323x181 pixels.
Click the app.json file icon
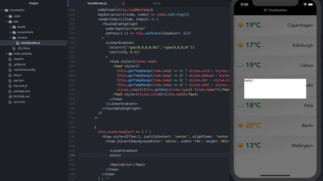click(10, 80)
